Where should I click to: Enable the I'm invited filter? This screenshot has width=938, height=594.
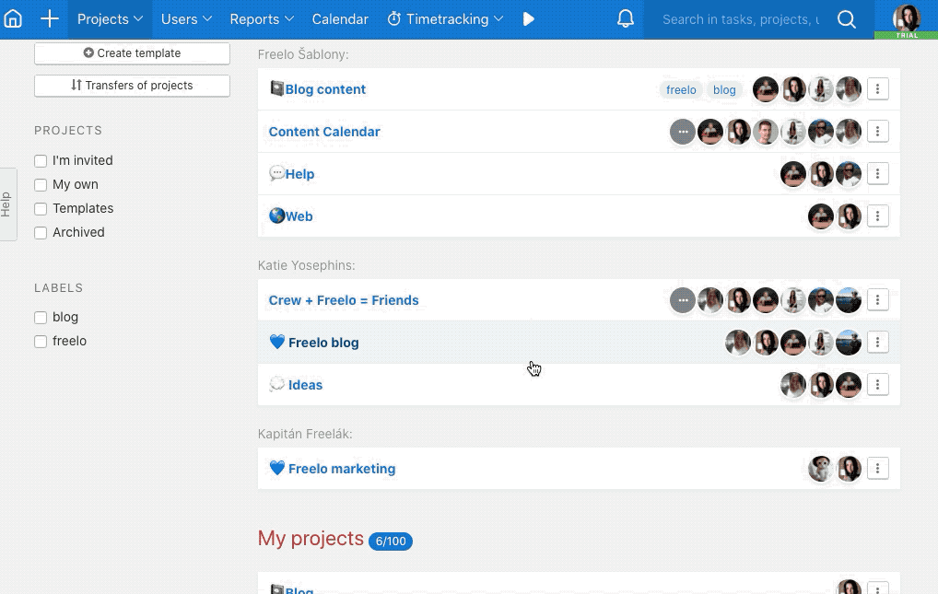click(41, 161)
